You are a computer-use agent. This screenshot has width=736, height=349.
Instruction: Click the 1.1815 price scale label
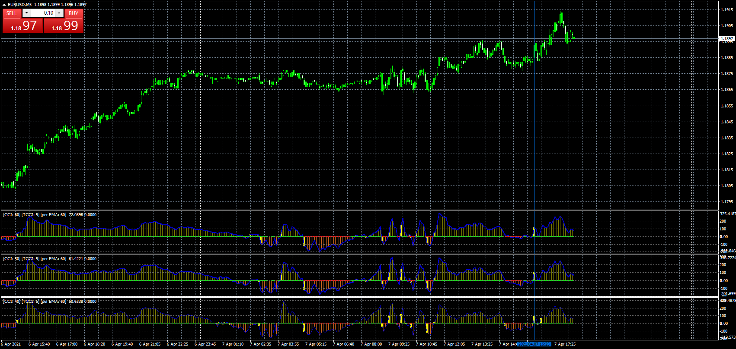[x=727, y=170]
